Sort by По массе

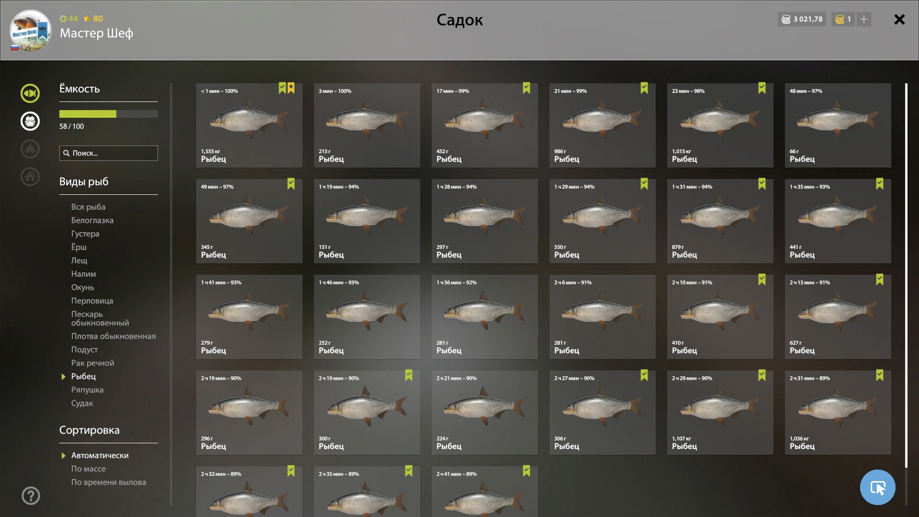(x=89, y=469)
